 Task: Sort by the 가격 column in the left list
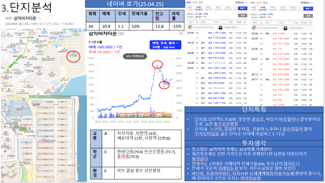point(216,22)
